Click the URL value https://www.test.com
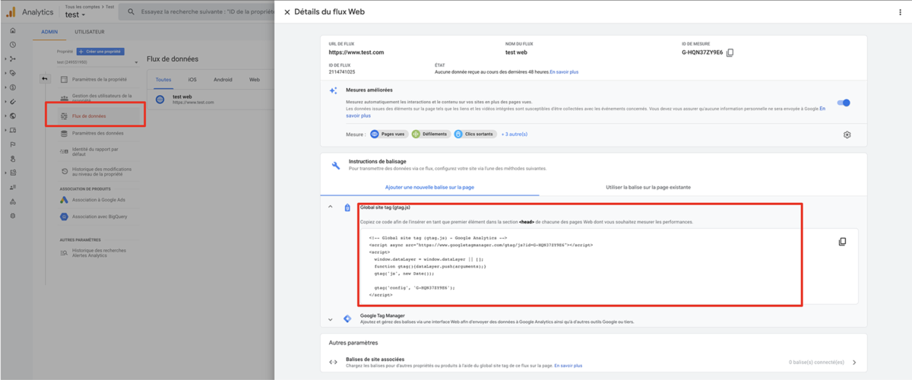Image resolution: width=912 pixels, height=380 pixels. pos(356,52)
